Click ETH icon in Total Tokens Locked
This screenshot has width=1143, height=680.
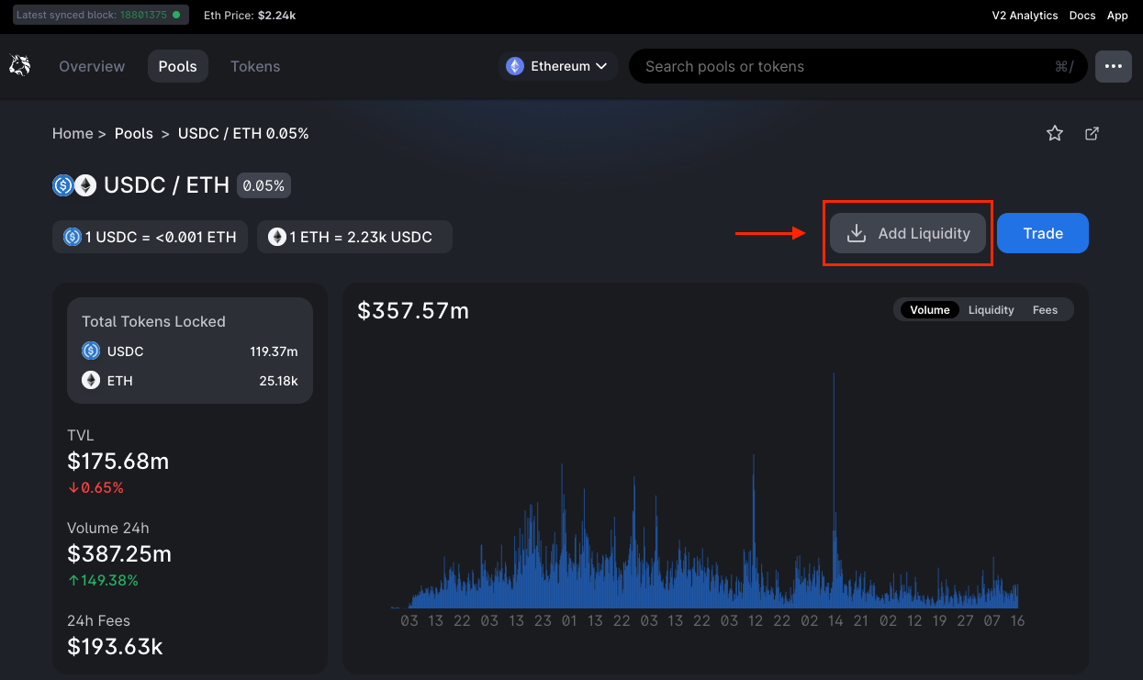[91, 380]
